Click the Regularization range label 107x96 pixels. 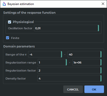point(21,62)
